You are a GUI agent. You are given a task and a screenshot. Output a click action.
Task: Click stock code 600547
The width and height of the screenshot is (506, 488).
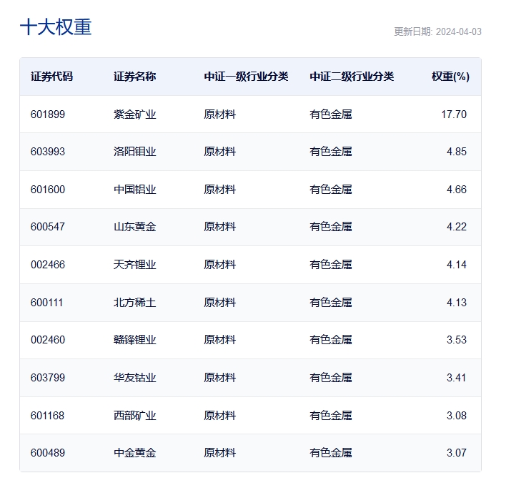point(48,227)
